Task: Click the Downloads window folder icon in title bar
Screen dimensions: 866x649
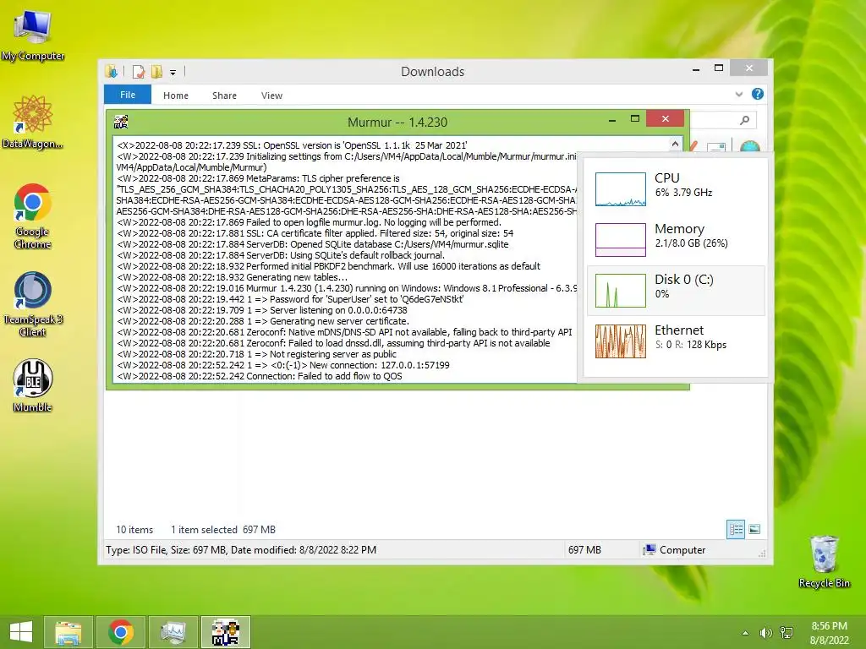Action: [x=112, y=72]
